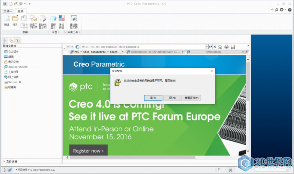This screenshot has height=174, width=294.
Task: Click the browser Forward arrow
Action: point(72,47)
